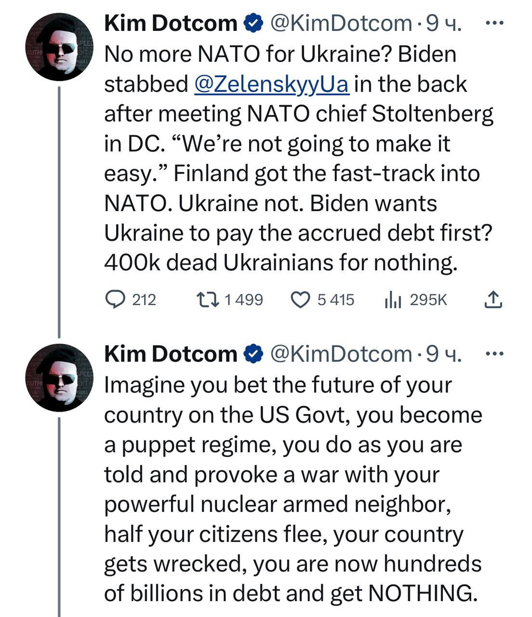Reply to the NATO Ukraine tweet

click(116, 300)
